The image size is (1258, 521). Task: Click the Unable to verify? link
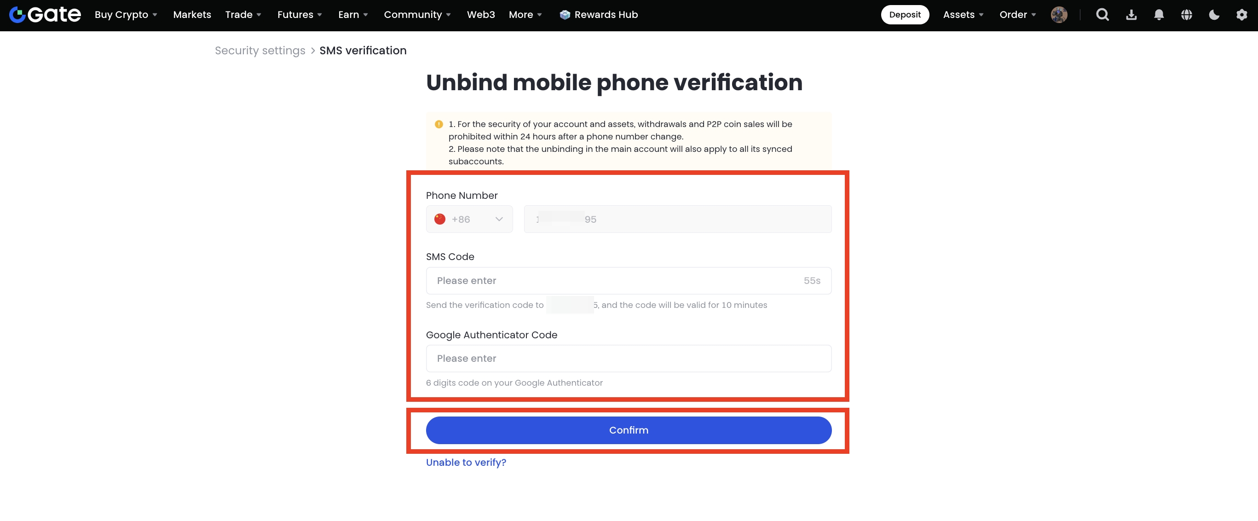tap(466, 463)
